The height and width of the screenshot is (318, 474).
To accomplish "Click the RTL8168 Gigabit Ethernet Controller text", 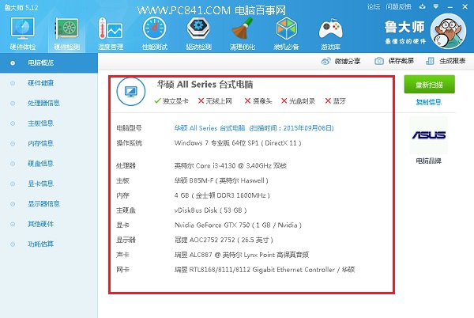I will coord(265,269).
